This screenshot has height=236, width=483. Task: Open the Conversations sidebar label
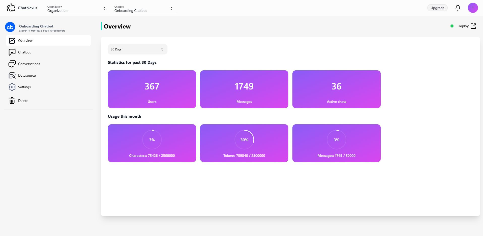click(x=29, y=64)
